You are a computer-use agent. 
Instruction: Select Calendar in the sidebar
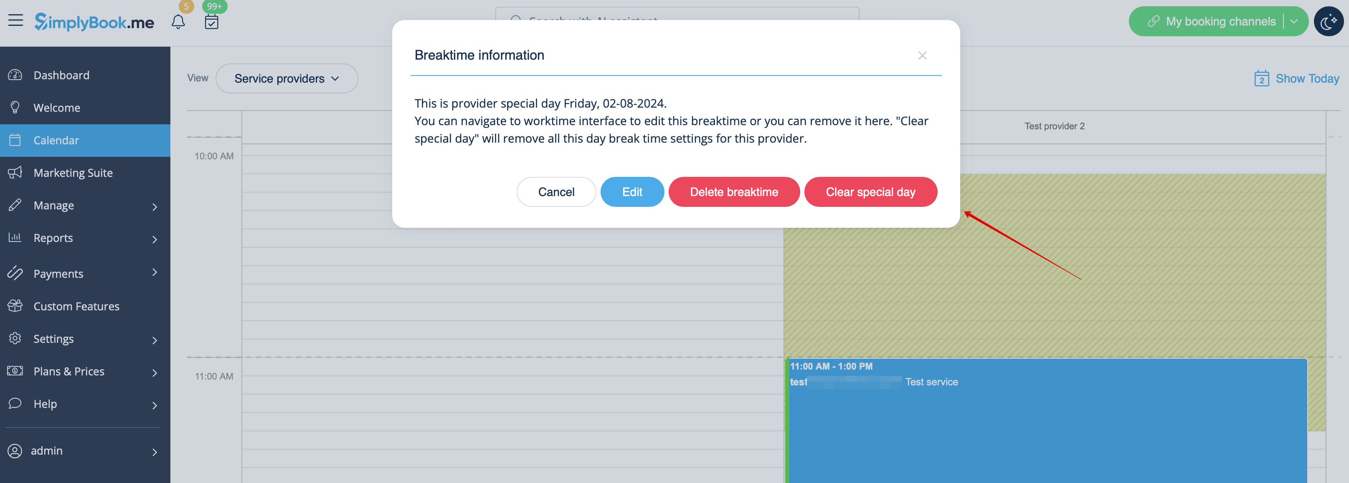[x=85, y=140]
